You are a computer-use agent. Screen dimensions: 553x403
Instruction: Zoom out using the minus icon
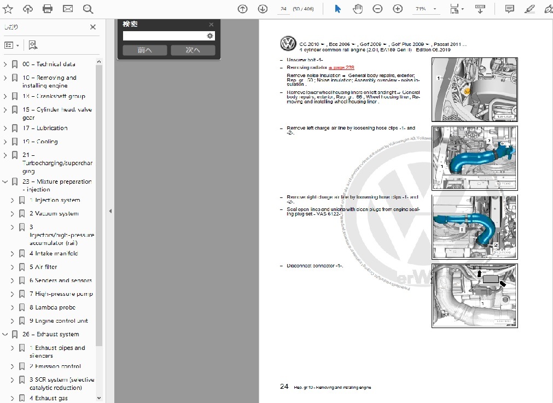377,9
